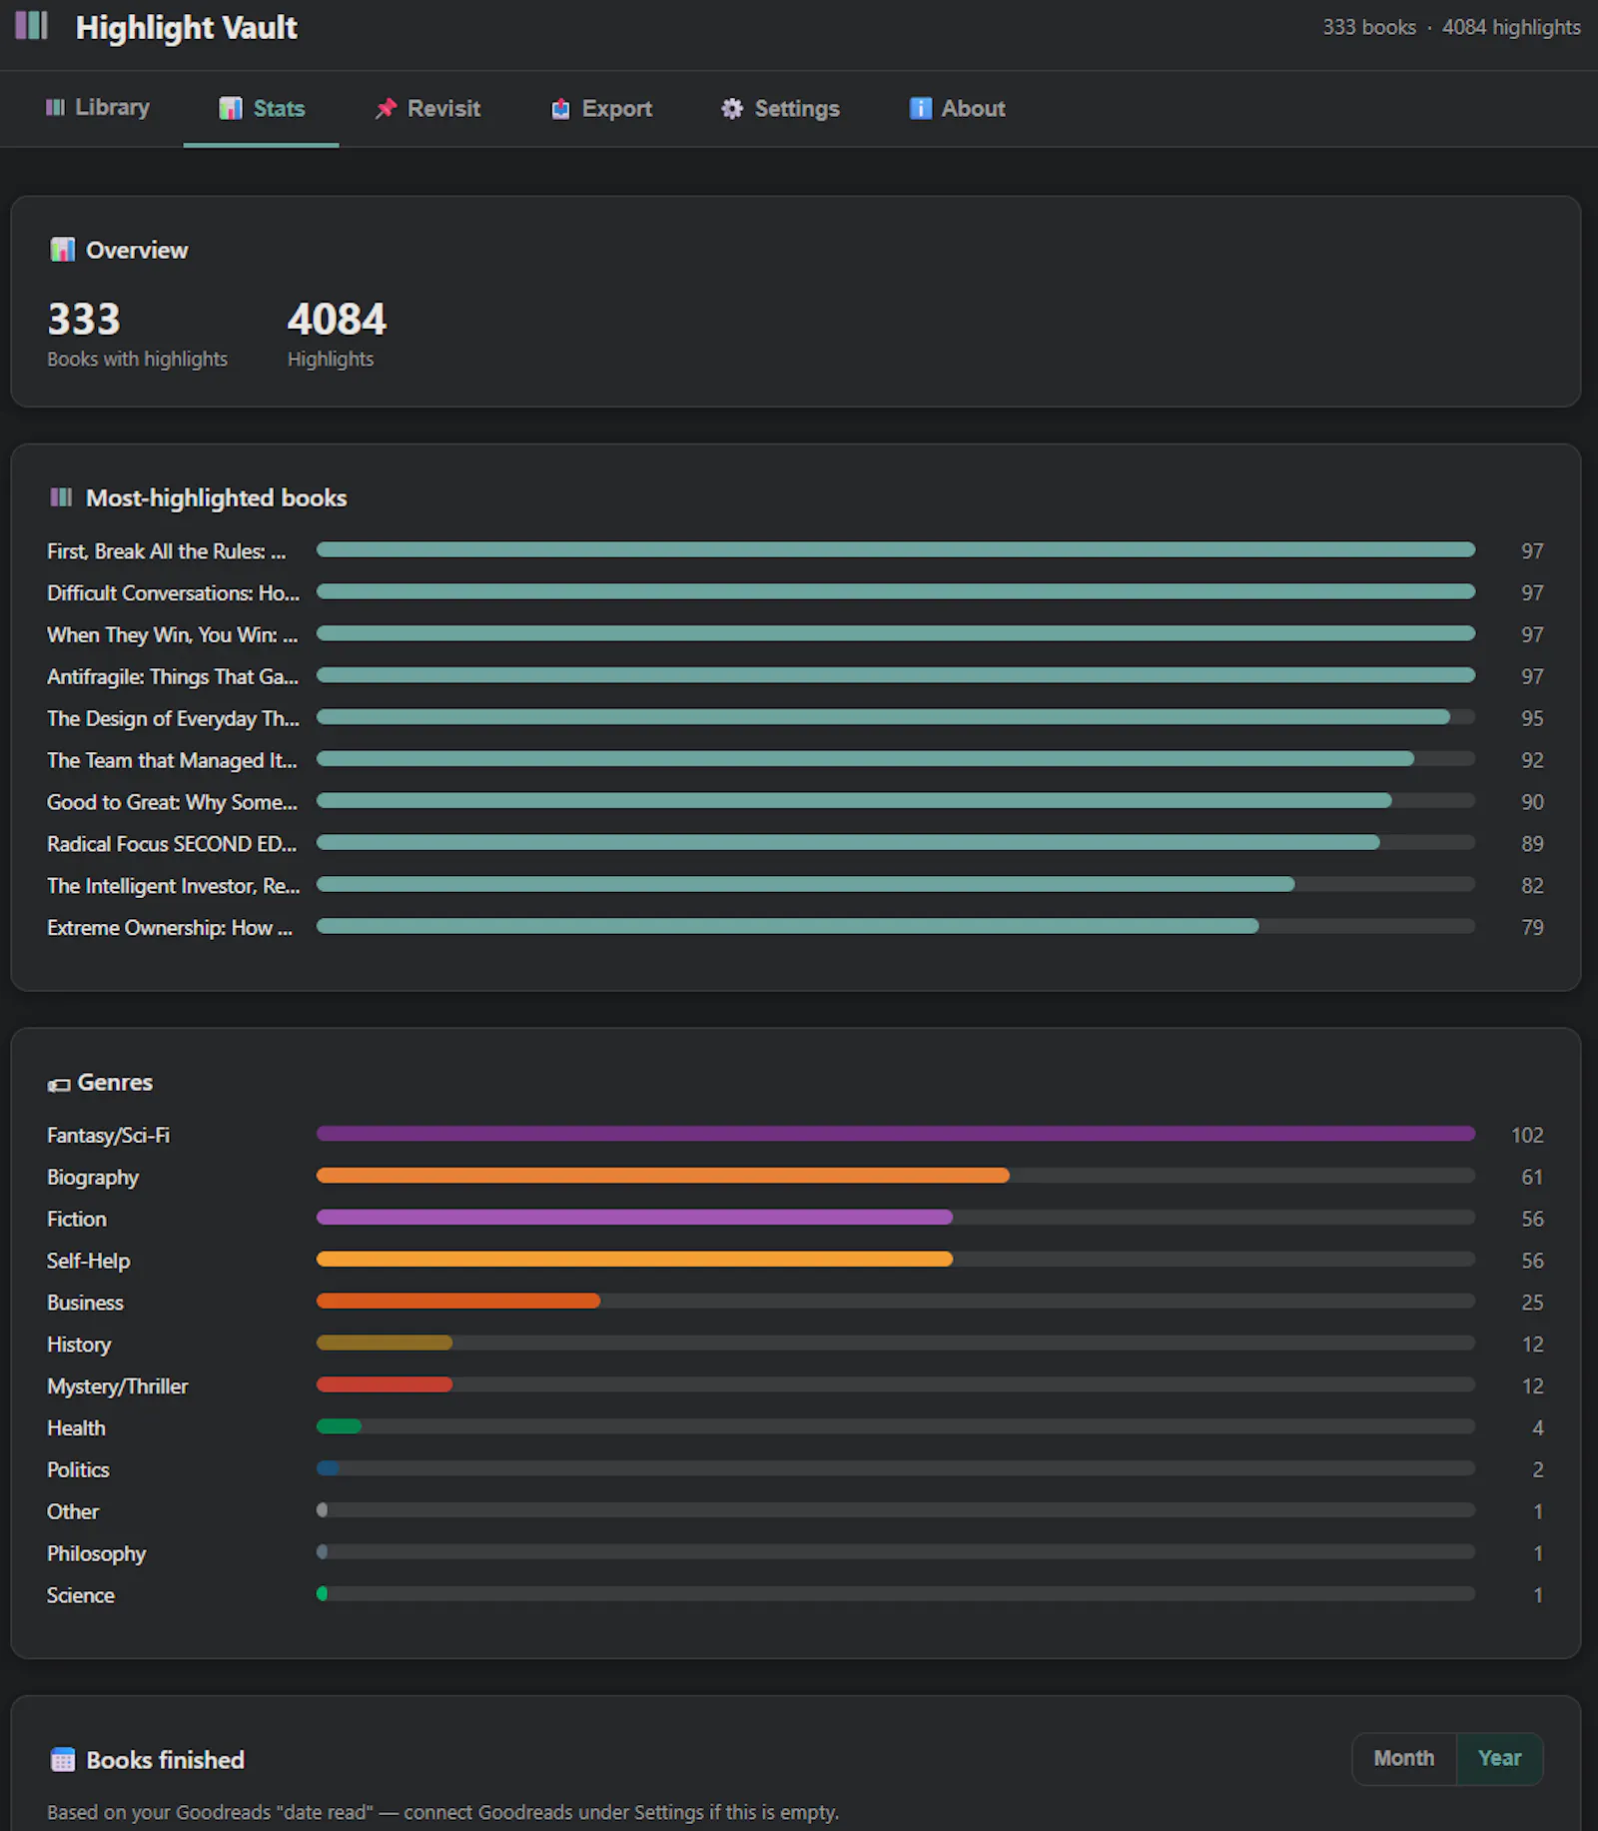
Task: Click the Highlight Vault logo icon
Action: pyautogui.click(x=32, y=26)
